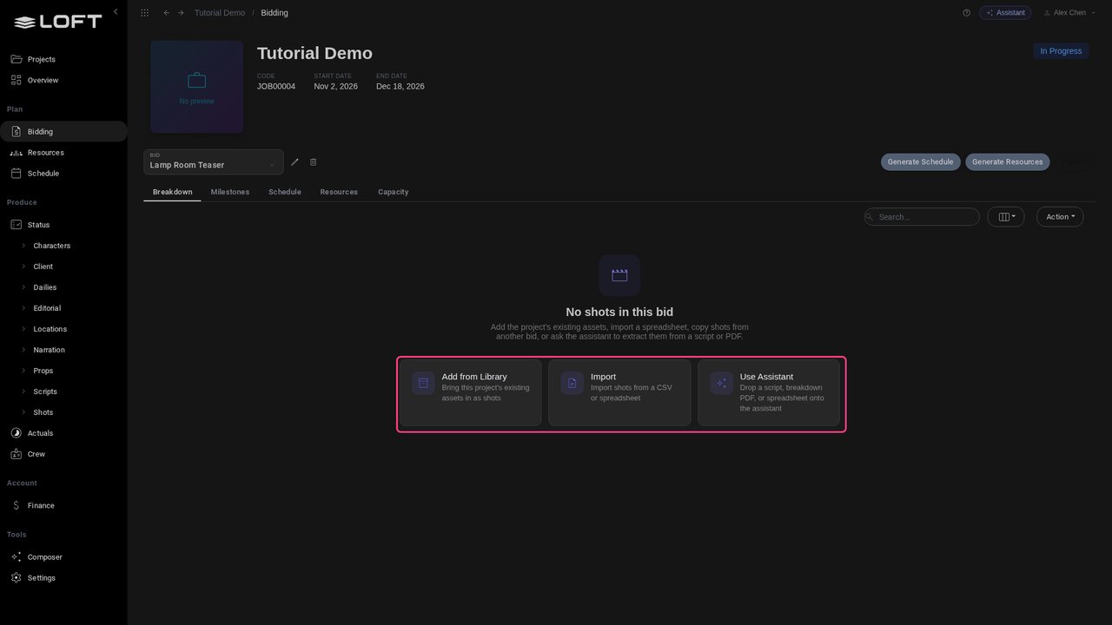1112x625 pixels.
Task: Click the No preview project thumbnail
Action: tap(197, 87)
